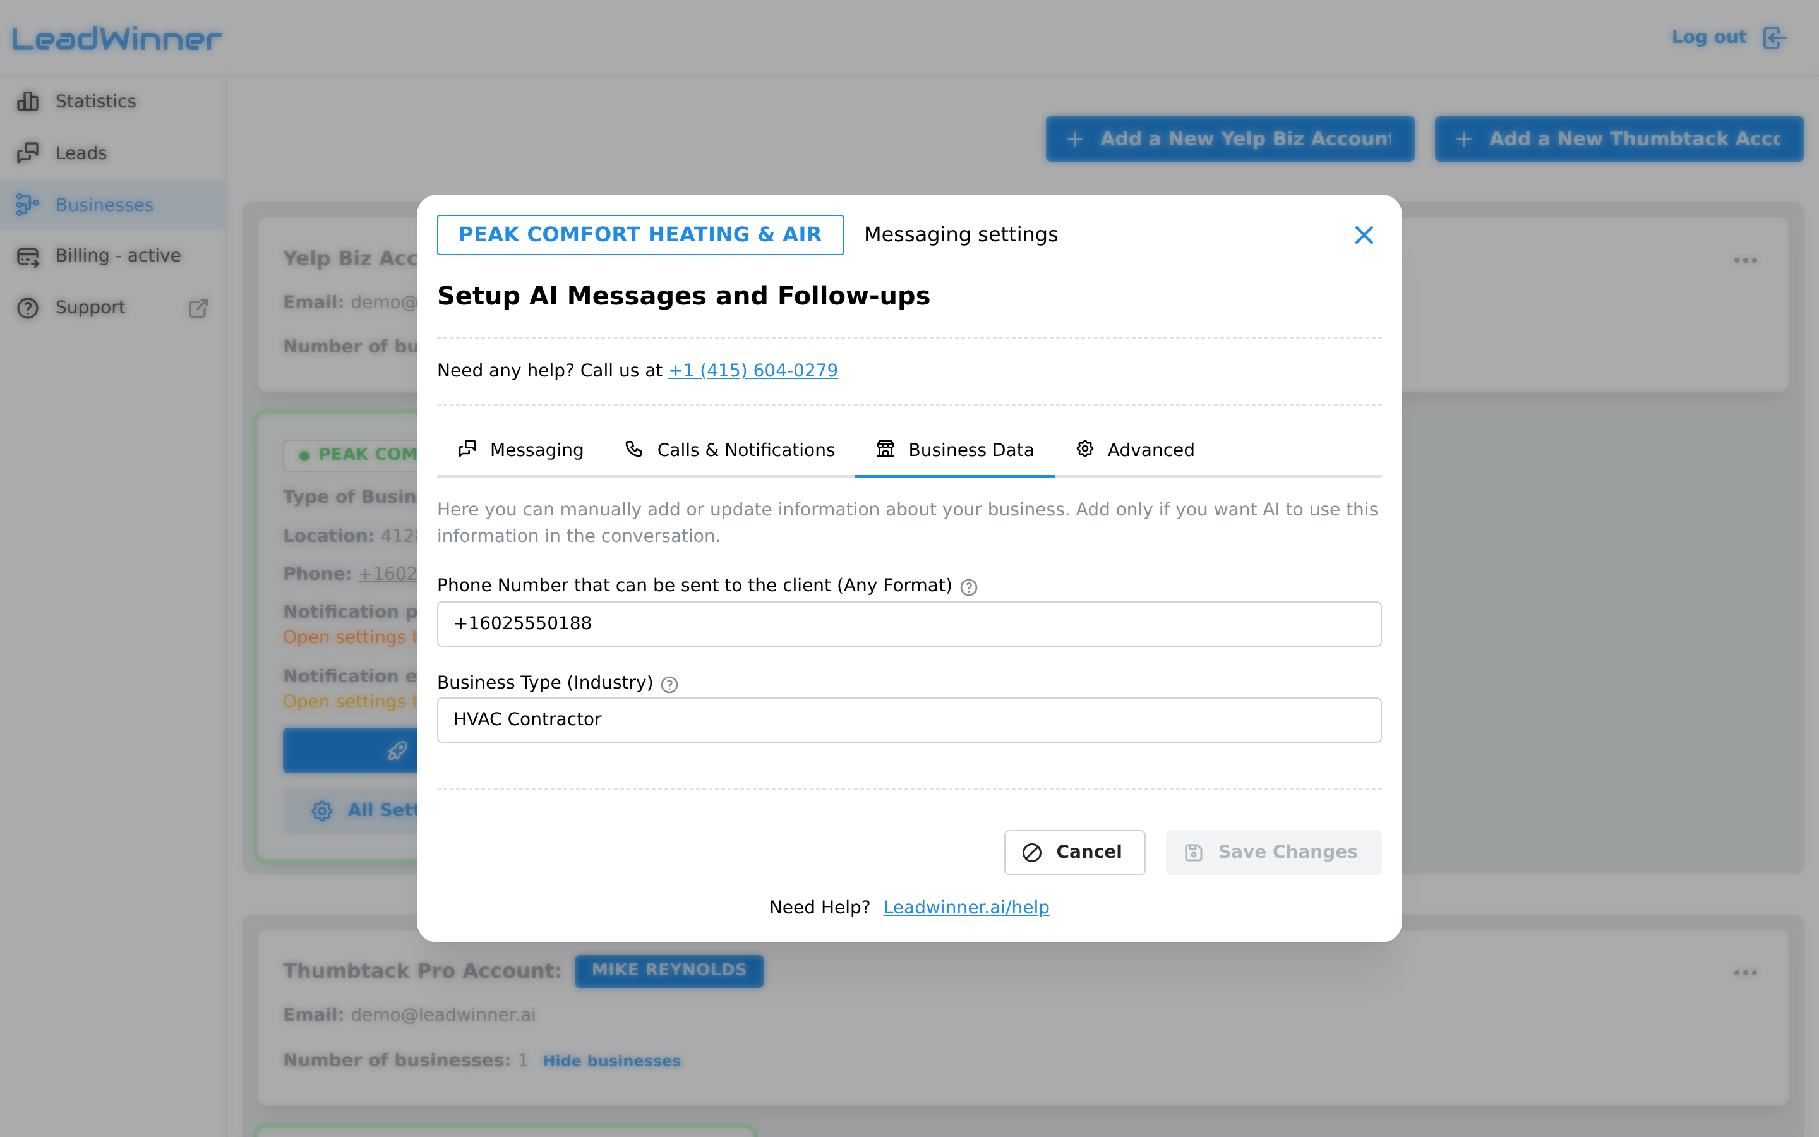
Task: Click the rocket icon on blue button
Action: click(398, 750)
